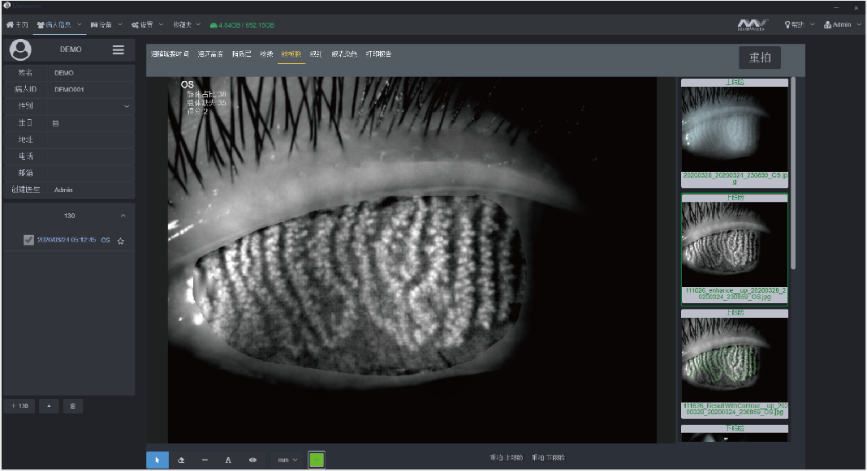Open the print report tab
This screenshot has width=867, height=471.
tap(378, 54)
